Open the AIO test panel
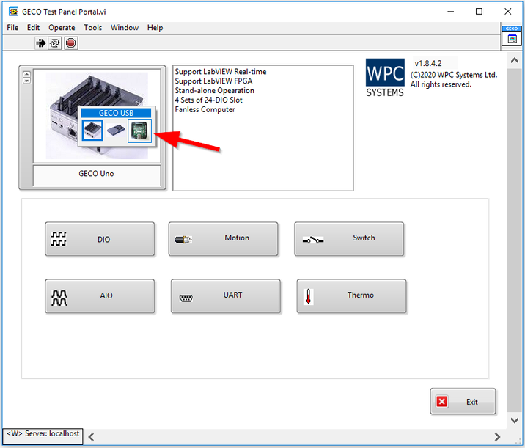The image size is (525, 448). [x=100, y=296]
